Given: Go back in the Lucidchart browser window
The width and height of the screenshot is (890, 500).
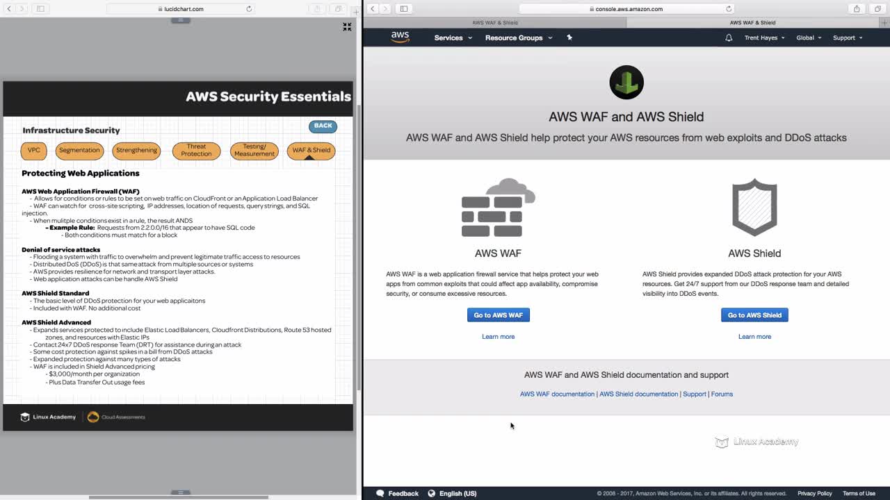Looking at the screenshot, I should tap(10, 9).
